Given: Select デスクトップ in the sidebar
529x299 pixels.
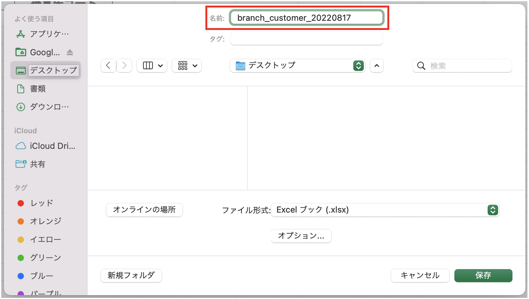Looking at the screenshot, I should 46,70.
